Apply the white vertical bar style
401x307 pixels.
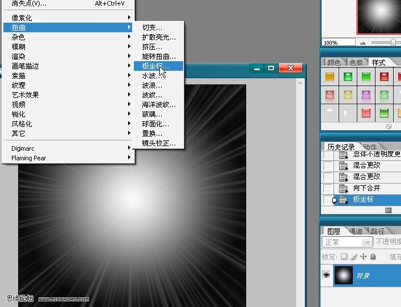[x=345, y=113]
